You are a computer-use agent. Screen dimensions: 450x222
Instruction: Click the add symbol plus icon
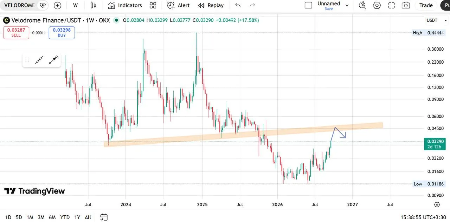(57, 5)
